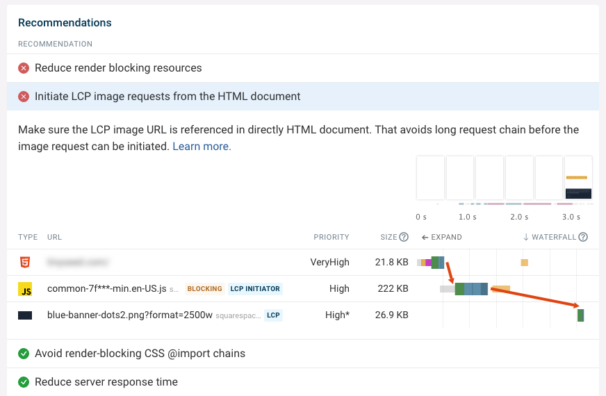
Task: Select the last filmstrip frame thumbnail
Action: [578, 179]
